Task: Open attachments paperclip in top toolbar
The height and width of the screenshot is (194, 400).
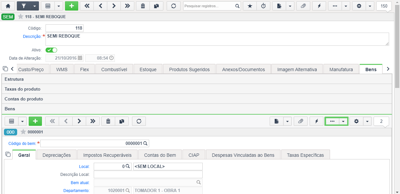Action: tap(303, 6)
